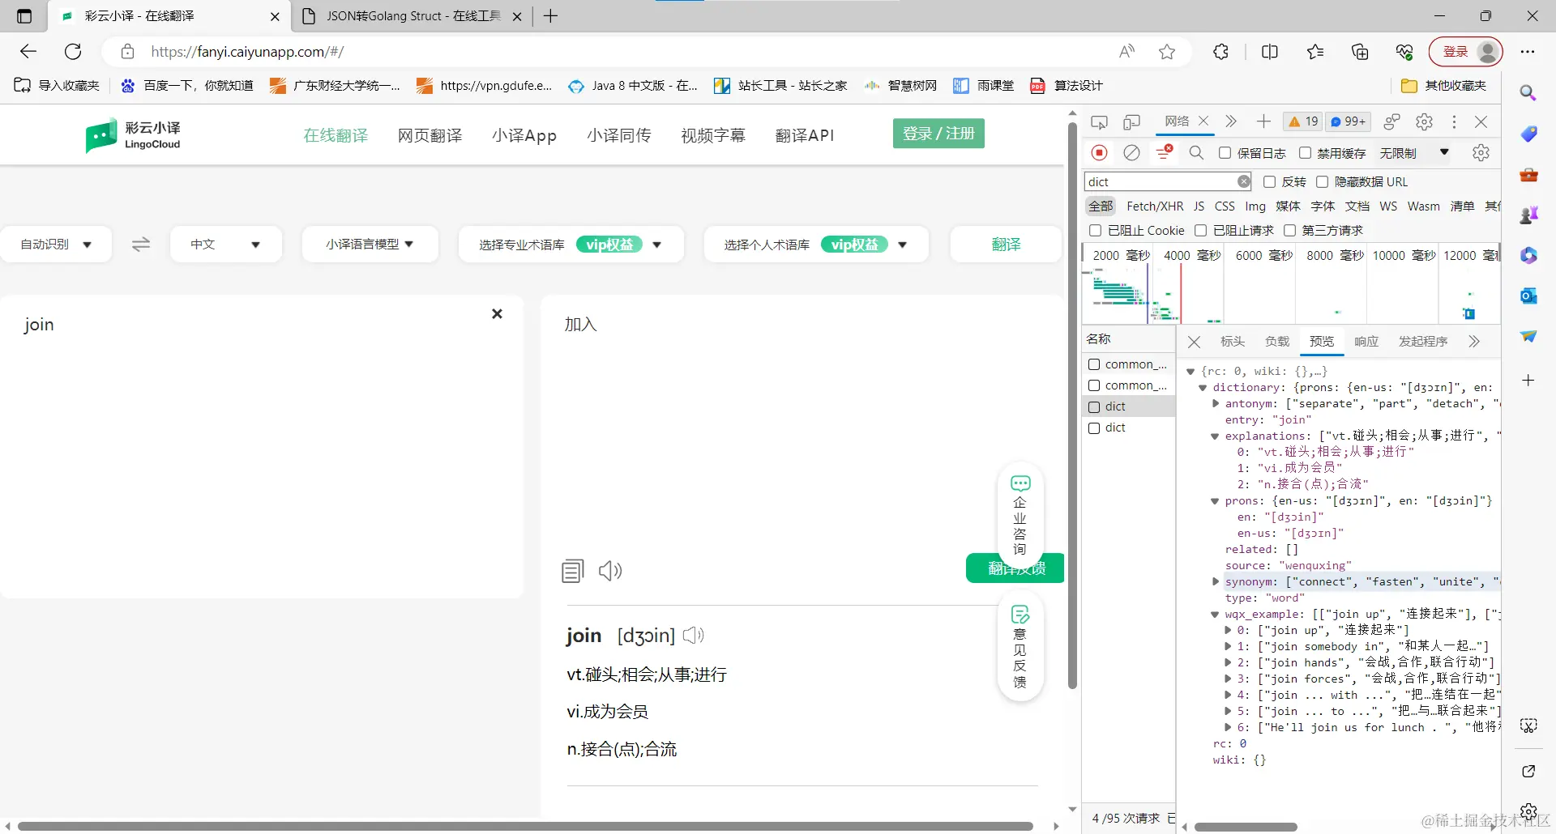Enable the 保留日志 checkbox
Viewport: 1556px width, 834px height.
click(x=1225, y=153)
